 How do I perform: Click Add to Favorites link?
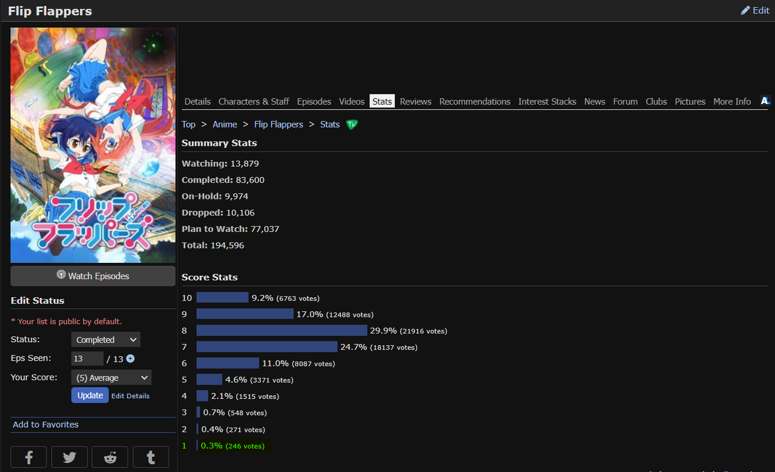(x=45, y=424)
